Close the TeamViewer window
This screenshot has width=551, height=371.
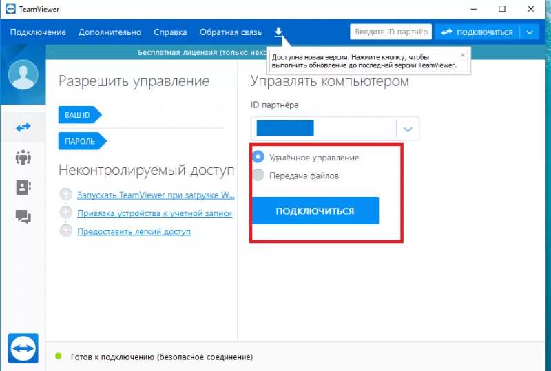(530, 9)
